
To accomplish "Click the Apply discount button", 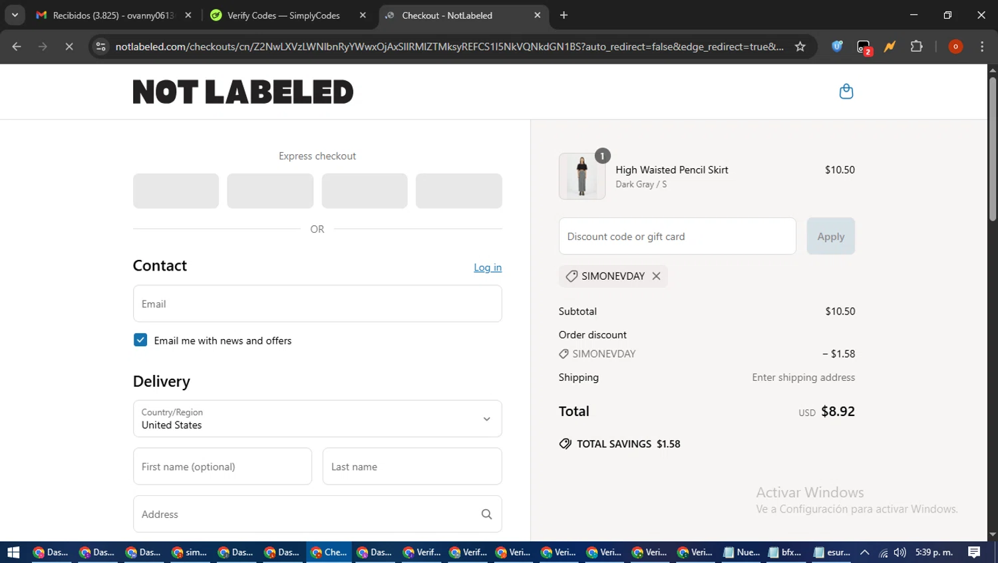I will click(831, 236).
